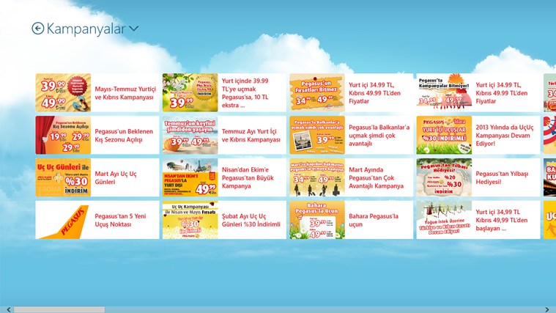Open Şubat Ayı Uç Uç Günleri %30 İndirimli
556x313 pixels.
point(224,220)
